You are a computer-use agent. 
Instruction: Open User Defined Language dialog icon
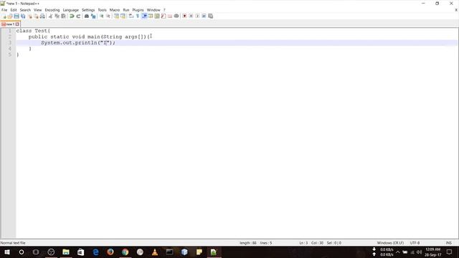[x=151, y=16]
